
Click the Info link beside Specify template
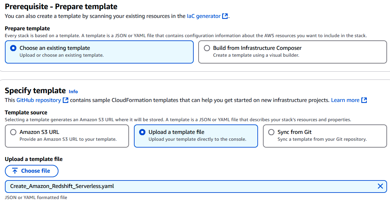click(73, 92)
